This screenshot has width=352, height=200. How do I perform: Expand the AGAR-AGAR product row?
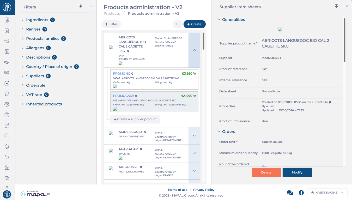[194, 153]
